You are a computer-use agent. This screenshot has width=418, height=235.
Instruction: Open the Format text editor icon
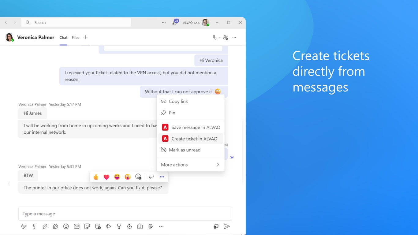pos(24,226)
